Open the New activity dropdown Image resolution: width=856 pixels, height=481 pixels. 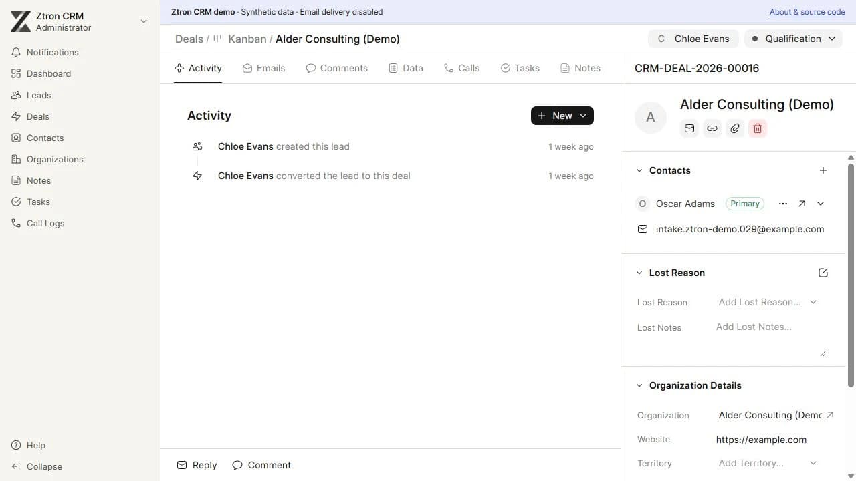pyautogui.click(x=562, y=116)
